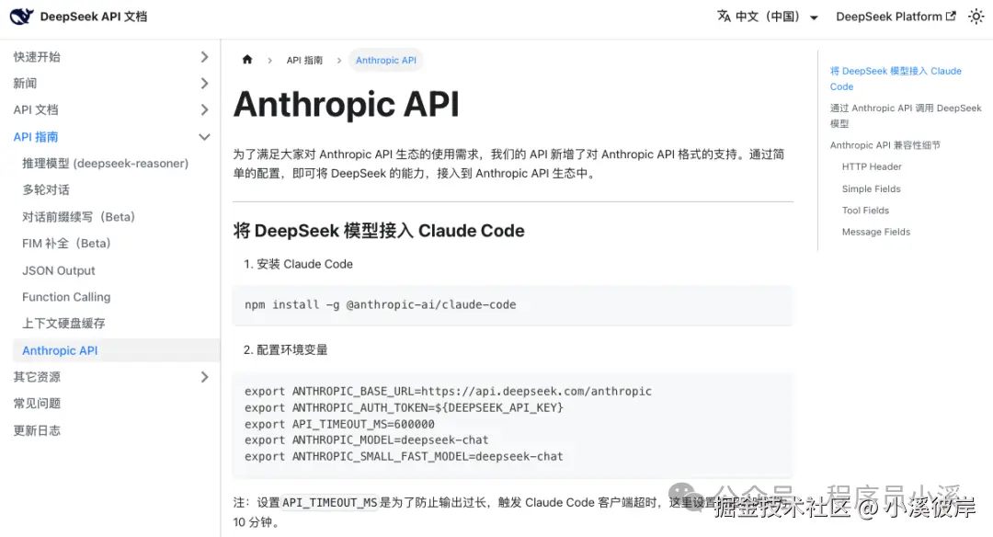Jump to 通过 Anthropic API 调用 DeepSeek 模型
Screen dimensions: 993x537
click(906, 116)
